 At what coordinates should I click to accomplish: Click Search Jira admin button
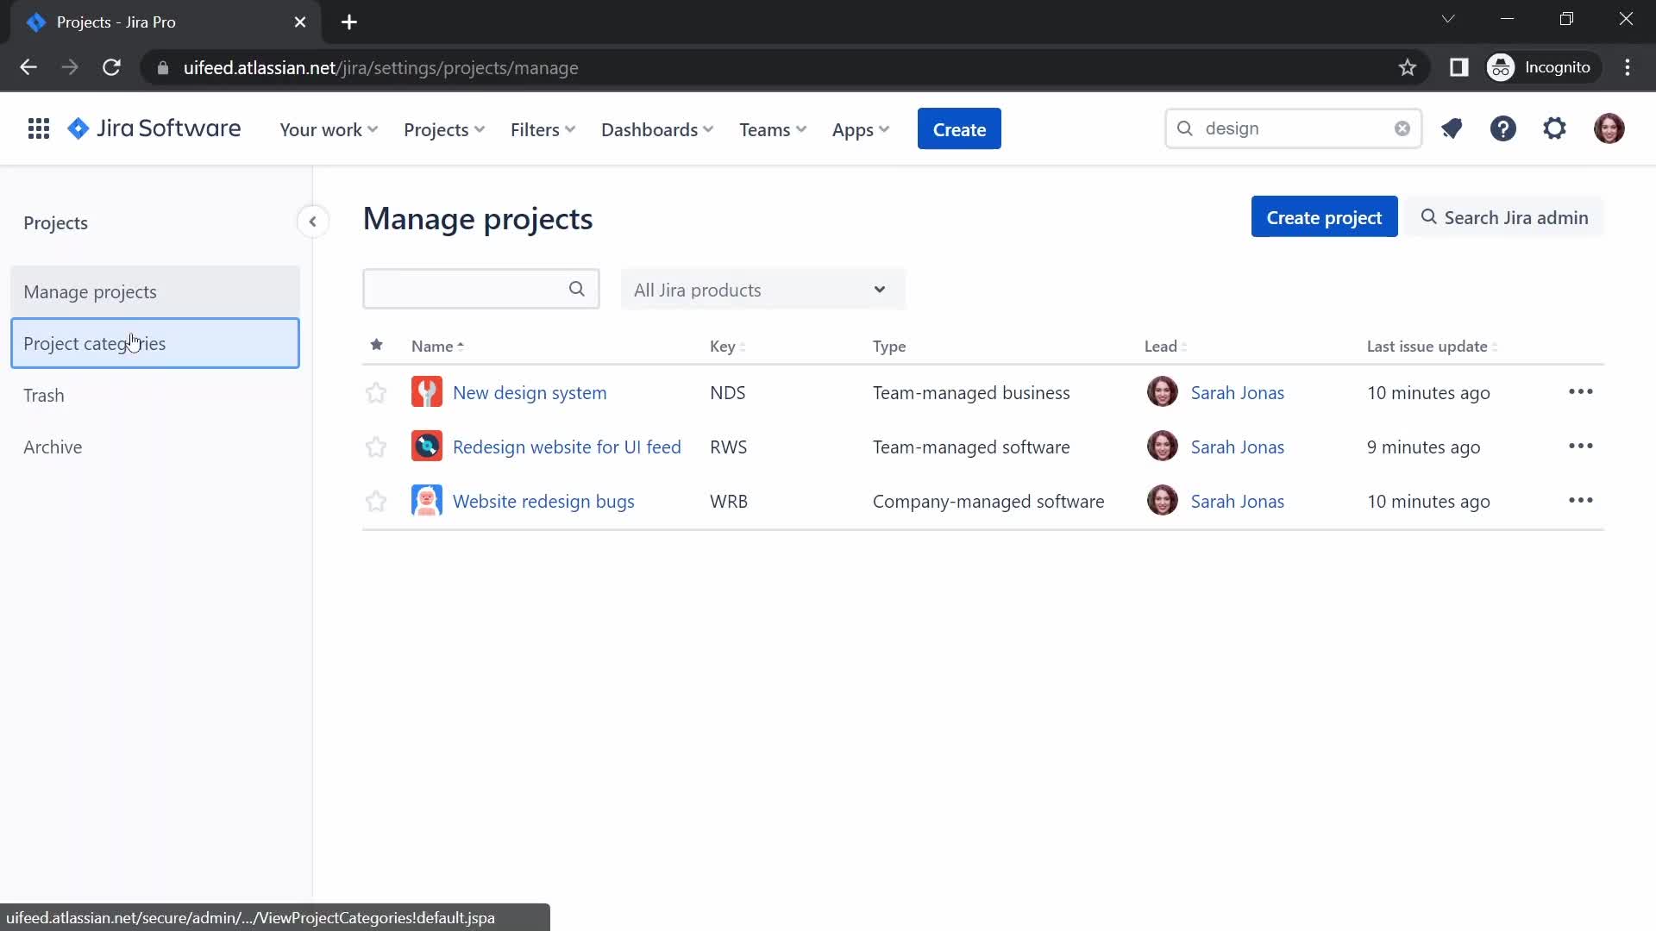point(1505,217)
